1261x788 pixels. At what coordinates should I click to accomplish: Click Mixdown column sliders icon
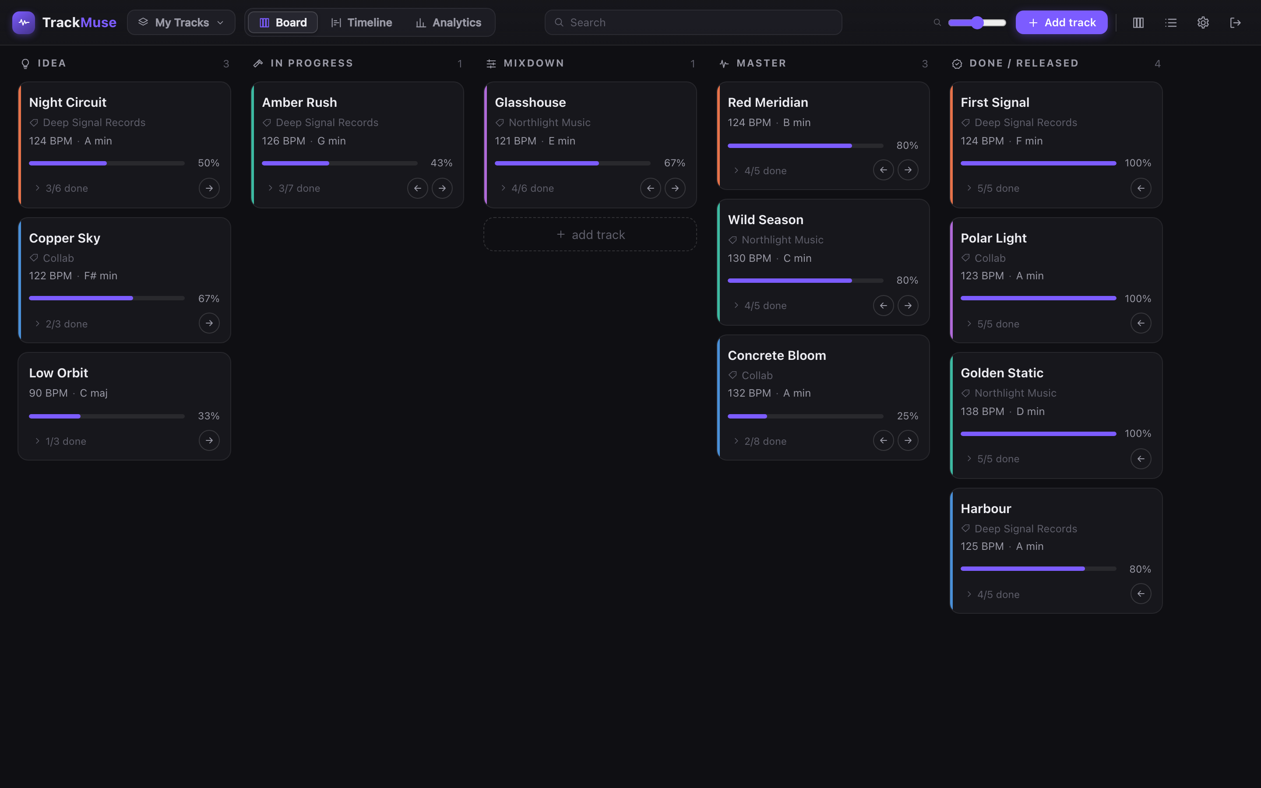(x=491, y=63)
